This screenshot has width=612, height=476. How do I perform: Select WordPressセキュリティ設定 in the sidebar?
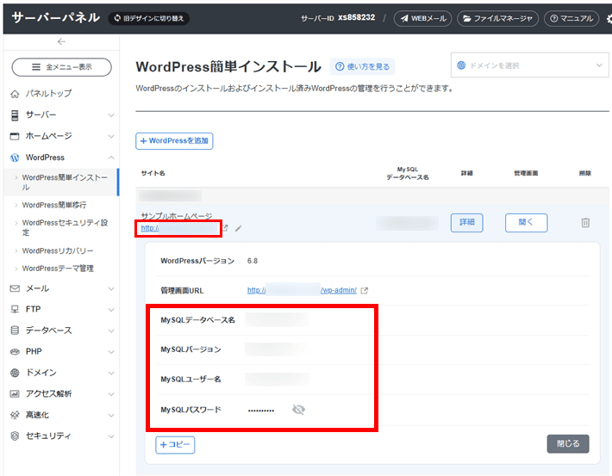(x=65, y=227)
